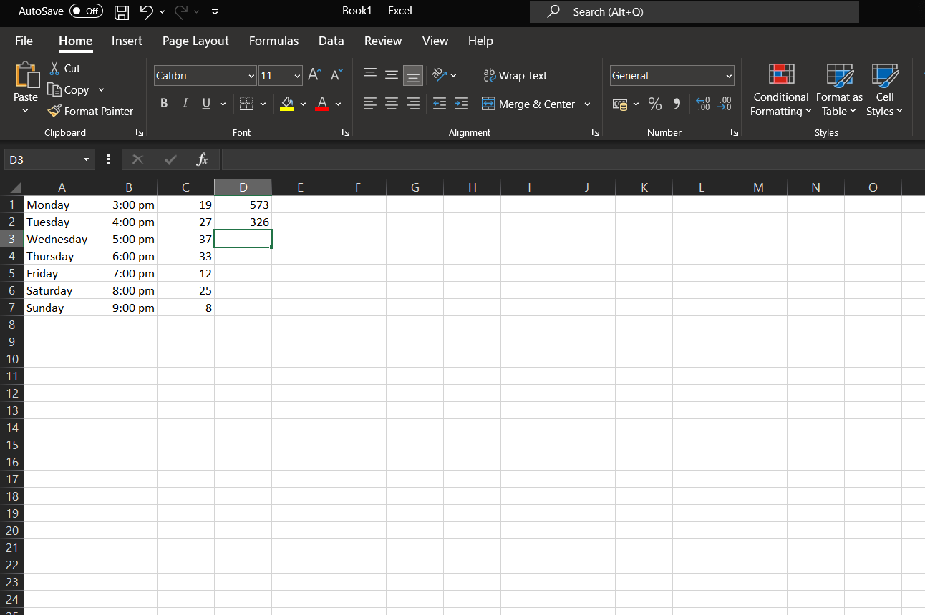
Task: Toggle Underline formatting
Action: point(206,104)
